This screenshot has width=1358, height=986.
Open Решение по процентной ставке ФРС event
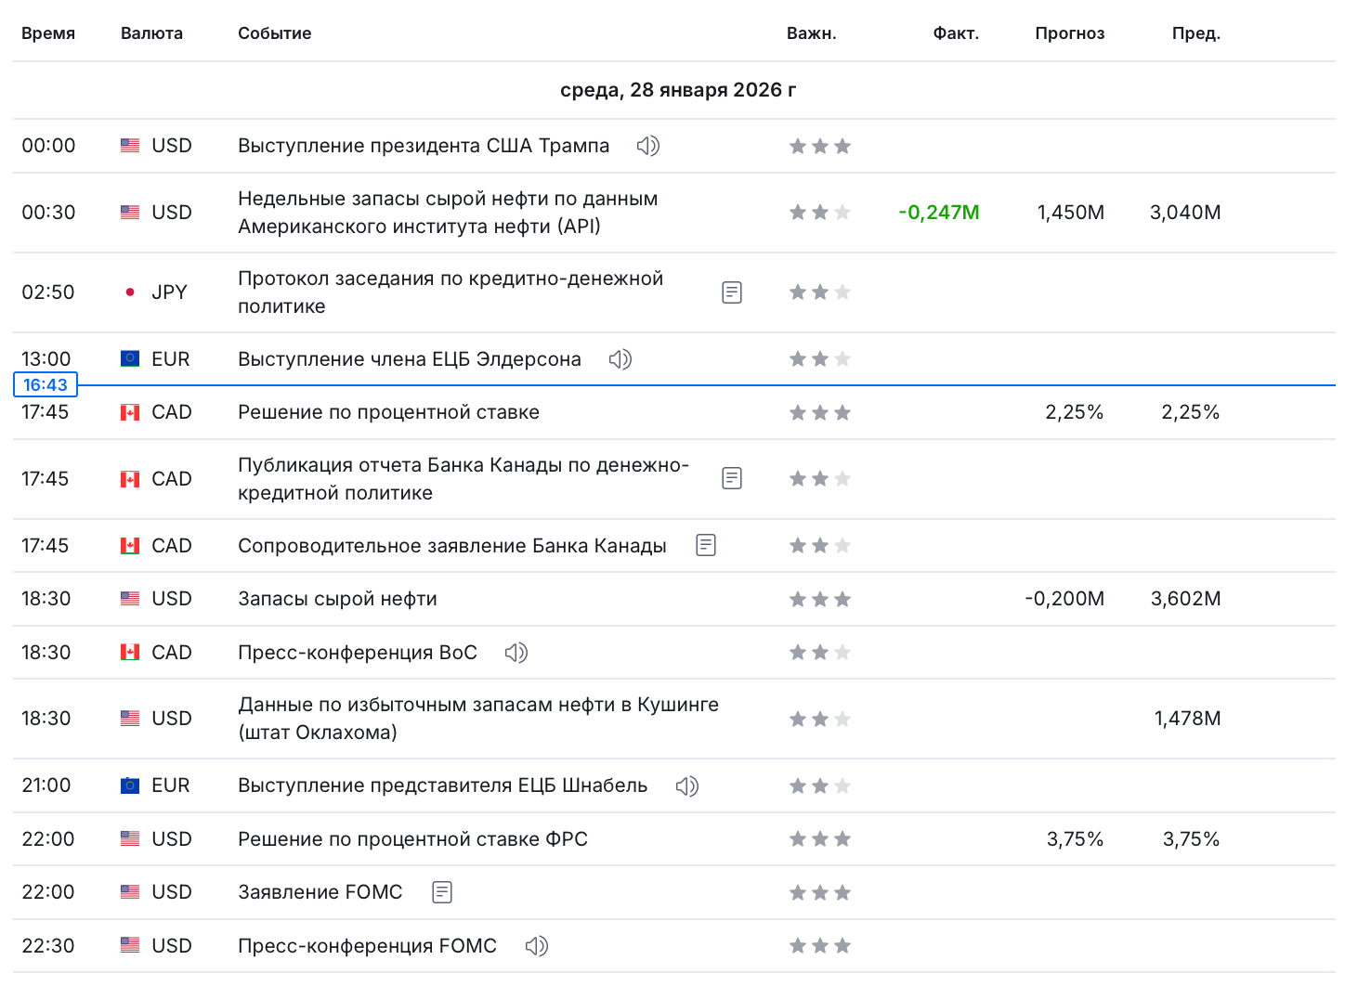coord(412,839)
